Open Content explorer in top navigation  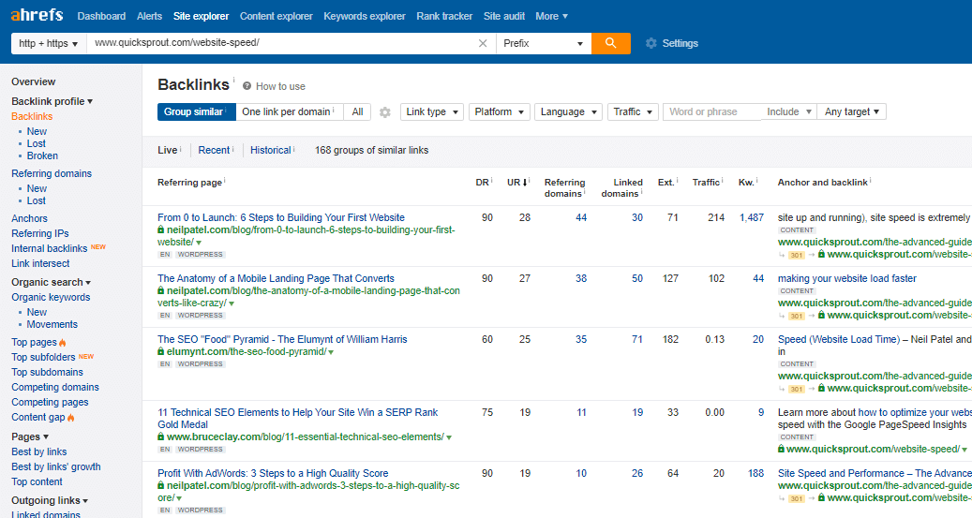click(276, 16)
